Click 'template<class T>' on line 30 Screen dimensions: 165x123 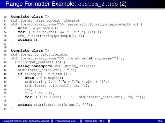click(30, 17)
